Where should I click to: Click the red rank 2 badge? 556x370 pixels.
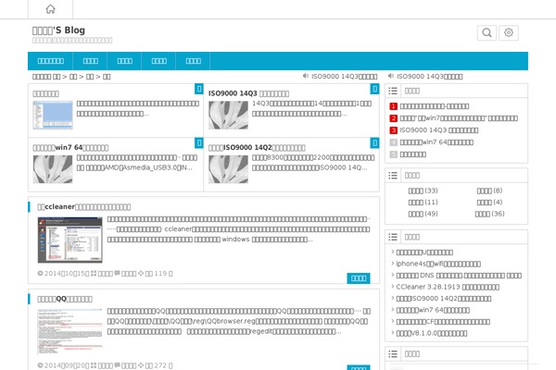coord(393,118)
